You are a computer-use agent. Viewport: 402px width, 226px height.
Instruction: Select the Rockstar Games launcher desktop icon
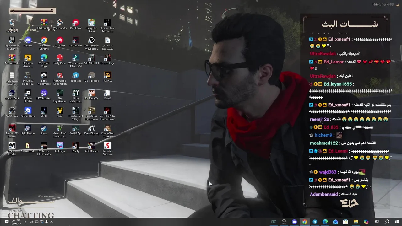tap(28, 61)
